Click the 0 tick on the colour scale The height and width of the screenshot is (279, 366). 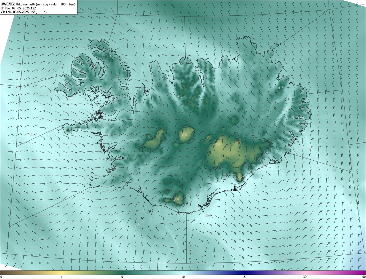click(1, 277)
